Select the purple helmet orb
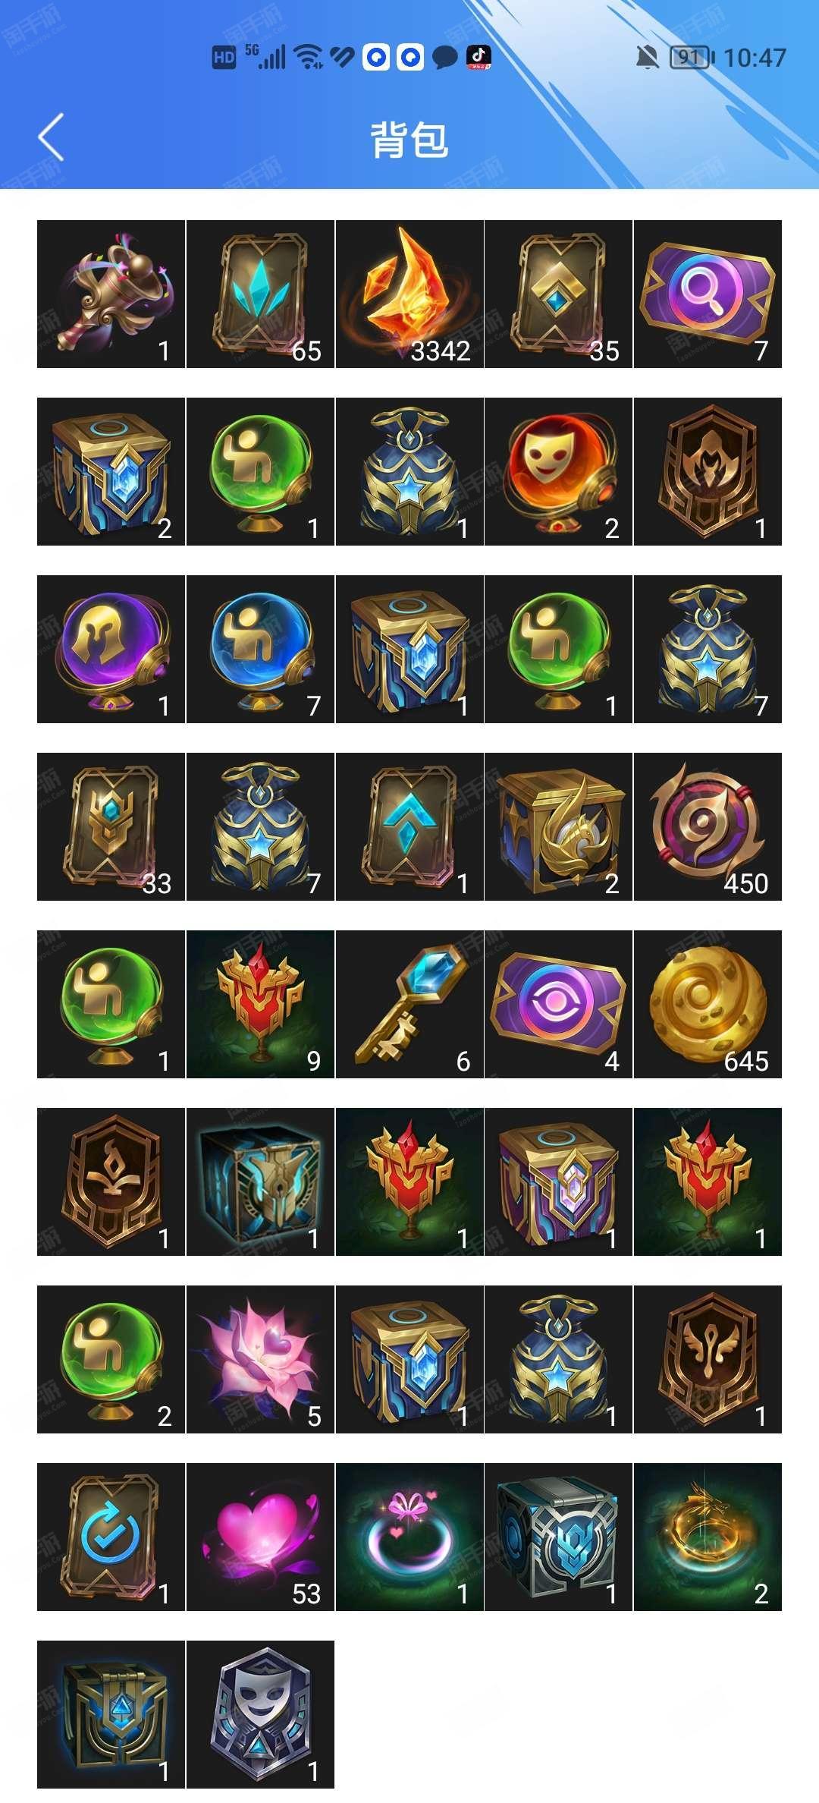 point(111,650)
